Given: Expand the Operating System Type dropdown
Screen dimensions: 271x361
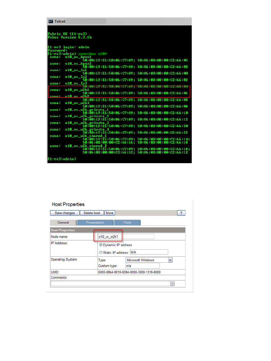Looking at the screenshot, I should click(170, 260).
